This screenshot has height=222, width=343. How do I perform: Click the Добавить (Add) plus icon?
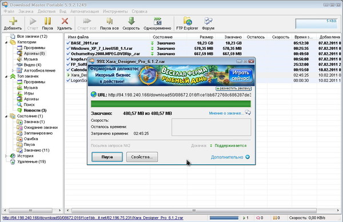13,21
